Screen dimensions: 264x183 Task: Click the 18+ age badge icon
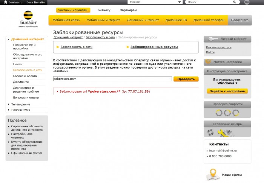point(247,2)
